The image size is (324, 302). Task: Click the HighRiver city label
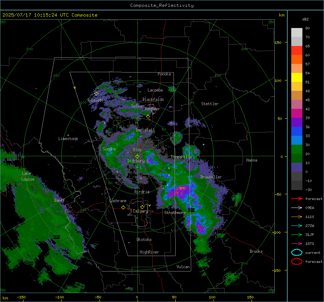149,252
